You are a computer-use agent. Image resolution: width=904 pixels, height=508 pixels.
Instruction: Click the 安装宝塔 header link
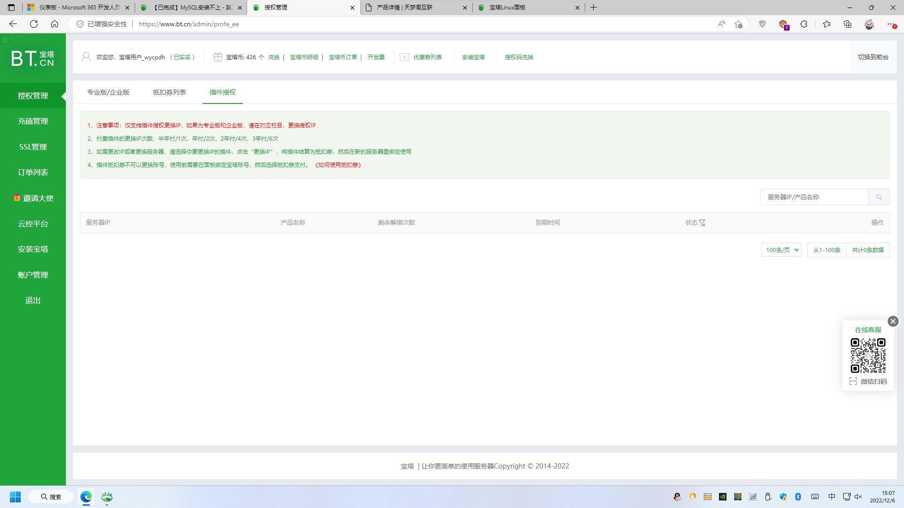[x=473, y=57]
